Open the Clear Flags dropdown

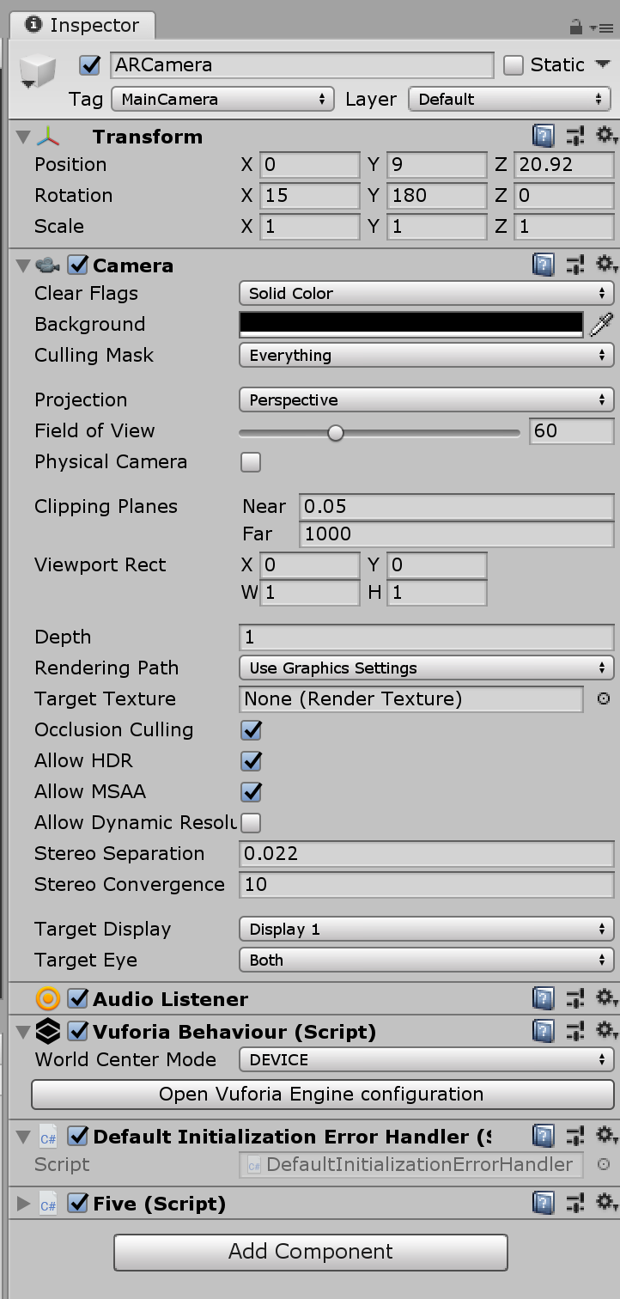(426, 293)
